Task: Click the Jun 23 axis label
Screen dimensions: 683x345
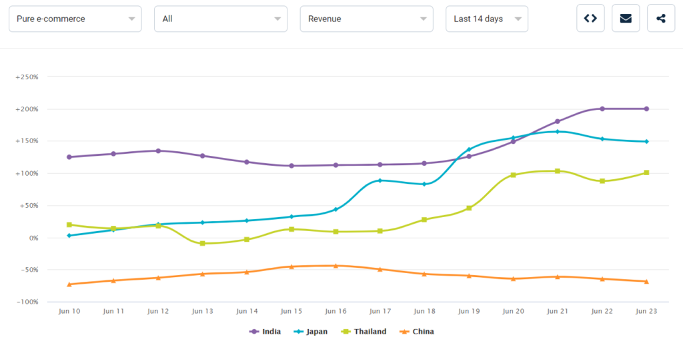Action: (646, 311)
